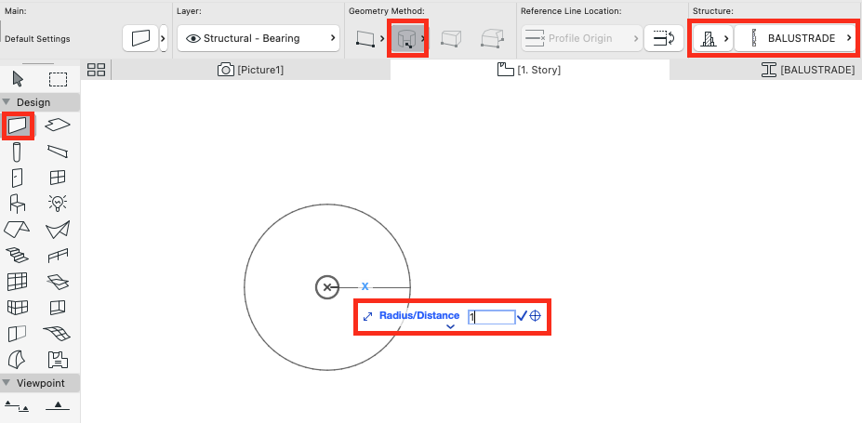Choose polygon wall geometry method
The height and width of the screenshot is (423, 862).
[492, 38]
